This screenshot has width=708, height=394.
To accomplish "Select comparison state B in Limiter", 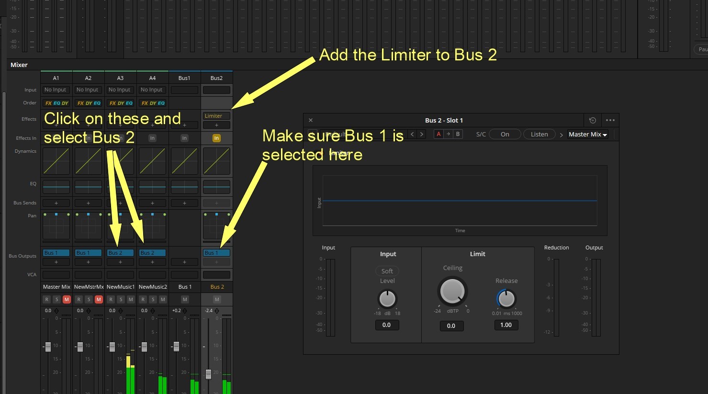I will point(458,134).
